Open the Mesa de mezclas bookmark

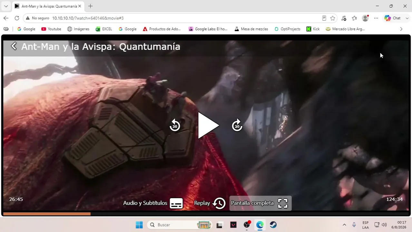251,29
